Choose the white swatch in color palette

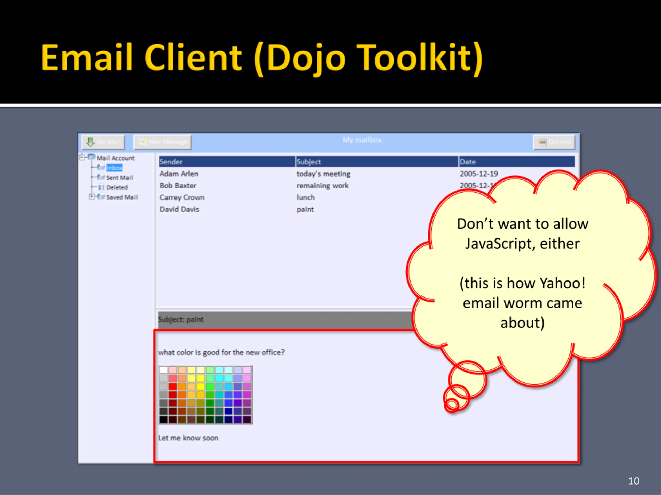(163, 370)
